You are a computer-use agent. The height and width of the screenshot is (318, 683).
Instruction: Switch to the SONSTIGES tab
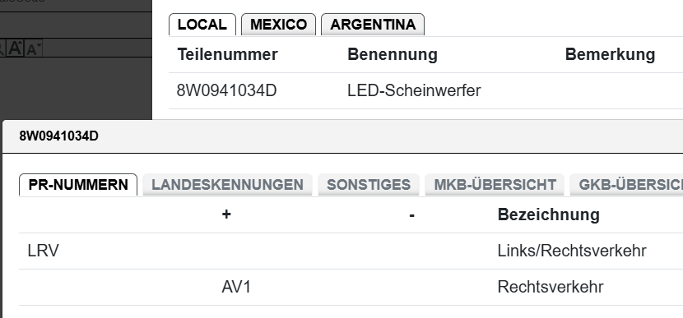pos(369,184)
